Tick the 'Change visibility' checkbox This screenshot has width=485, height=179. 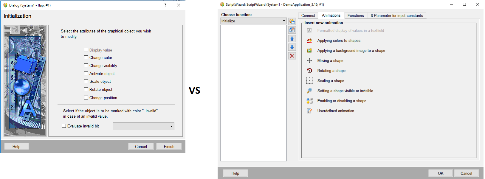[x=86, y=66]
